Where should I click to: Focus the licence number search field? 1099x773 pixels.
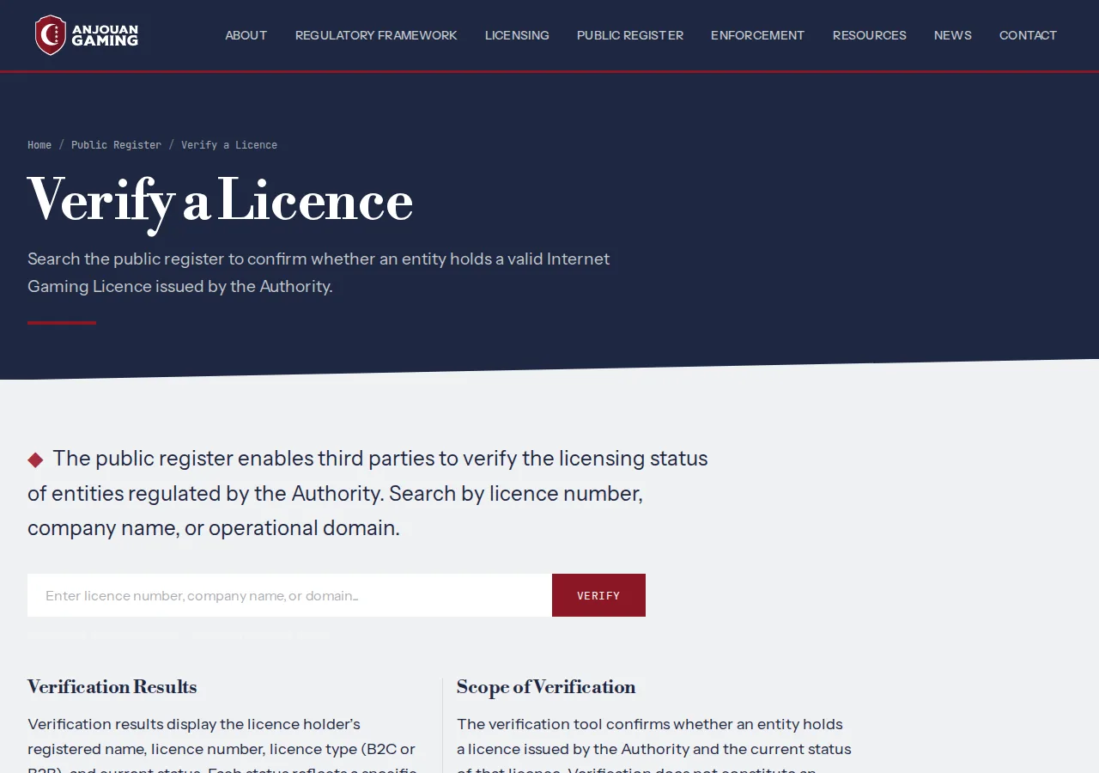tap(289, 595)
